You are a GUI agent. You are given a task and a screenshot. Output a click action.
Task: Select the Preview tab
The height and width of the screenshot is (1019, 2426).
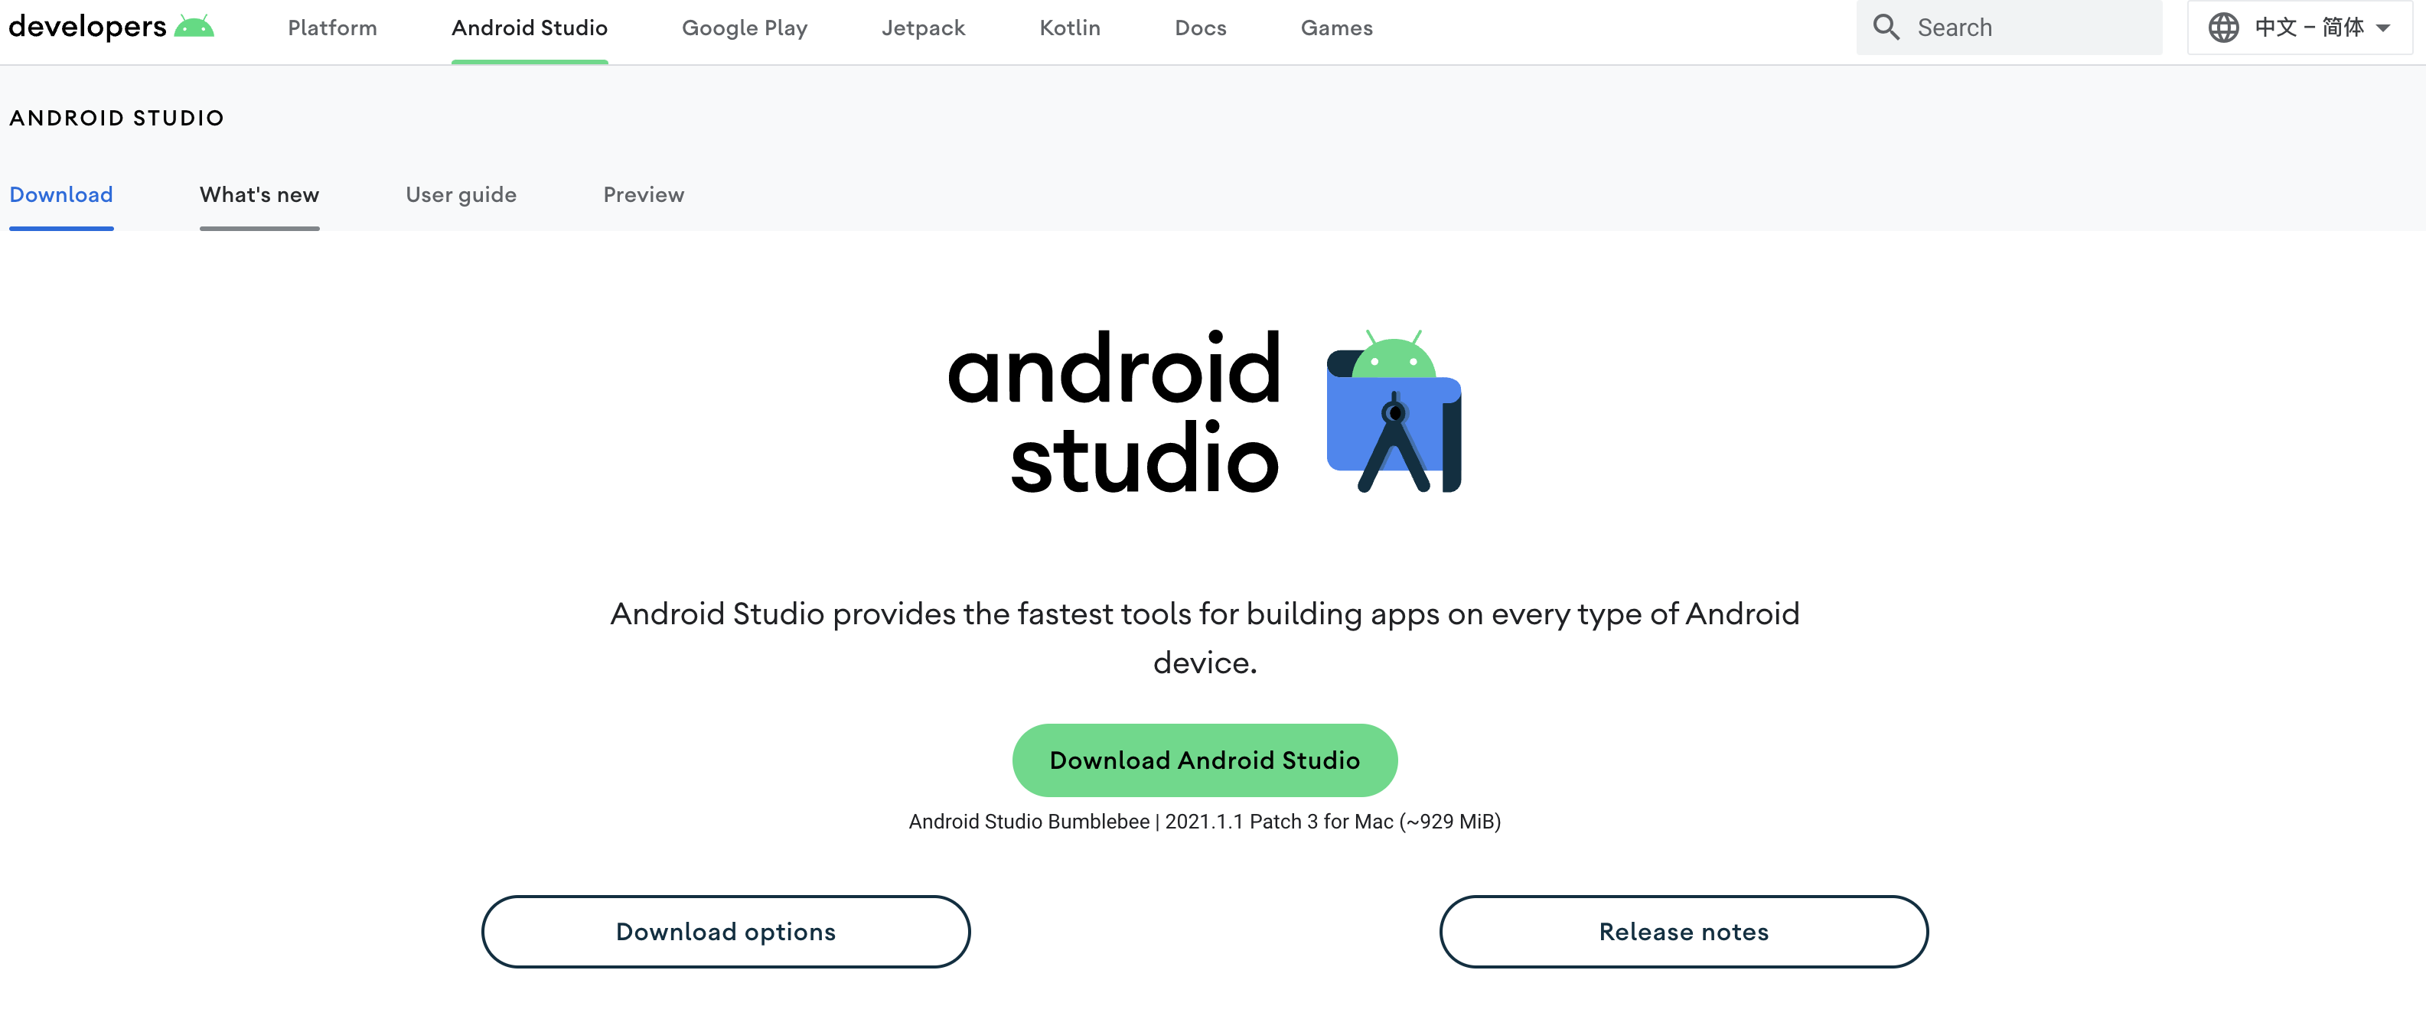[x=643, y=195]
